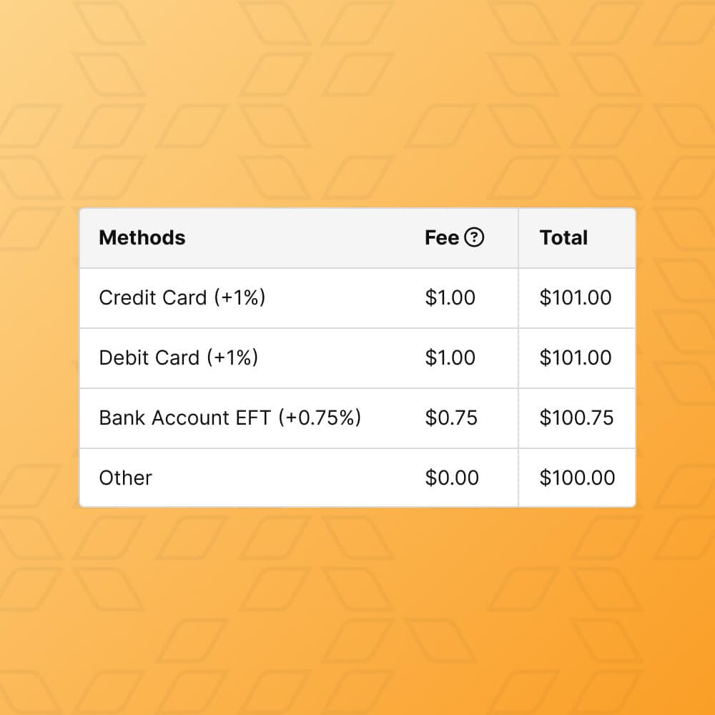Click the $100.00 total for Other

(577, 478)
